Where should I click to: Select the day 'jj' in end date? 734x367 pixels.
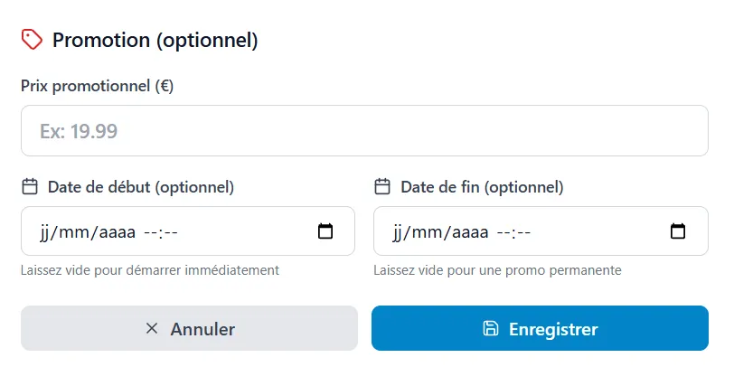pyautogui.click(x=399, y=232)
